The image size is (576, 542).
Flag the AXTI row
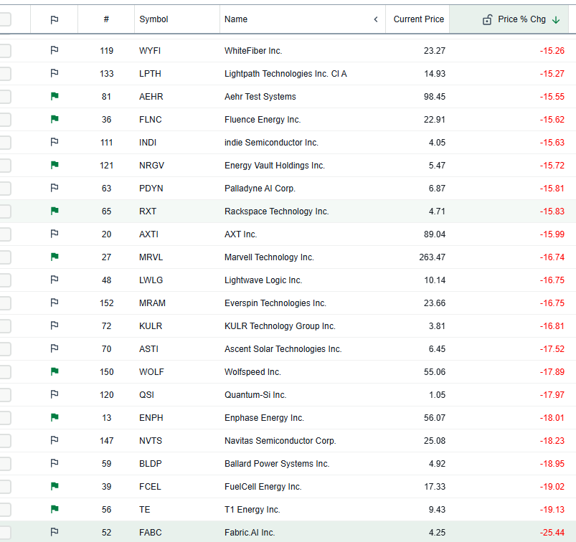55,234
